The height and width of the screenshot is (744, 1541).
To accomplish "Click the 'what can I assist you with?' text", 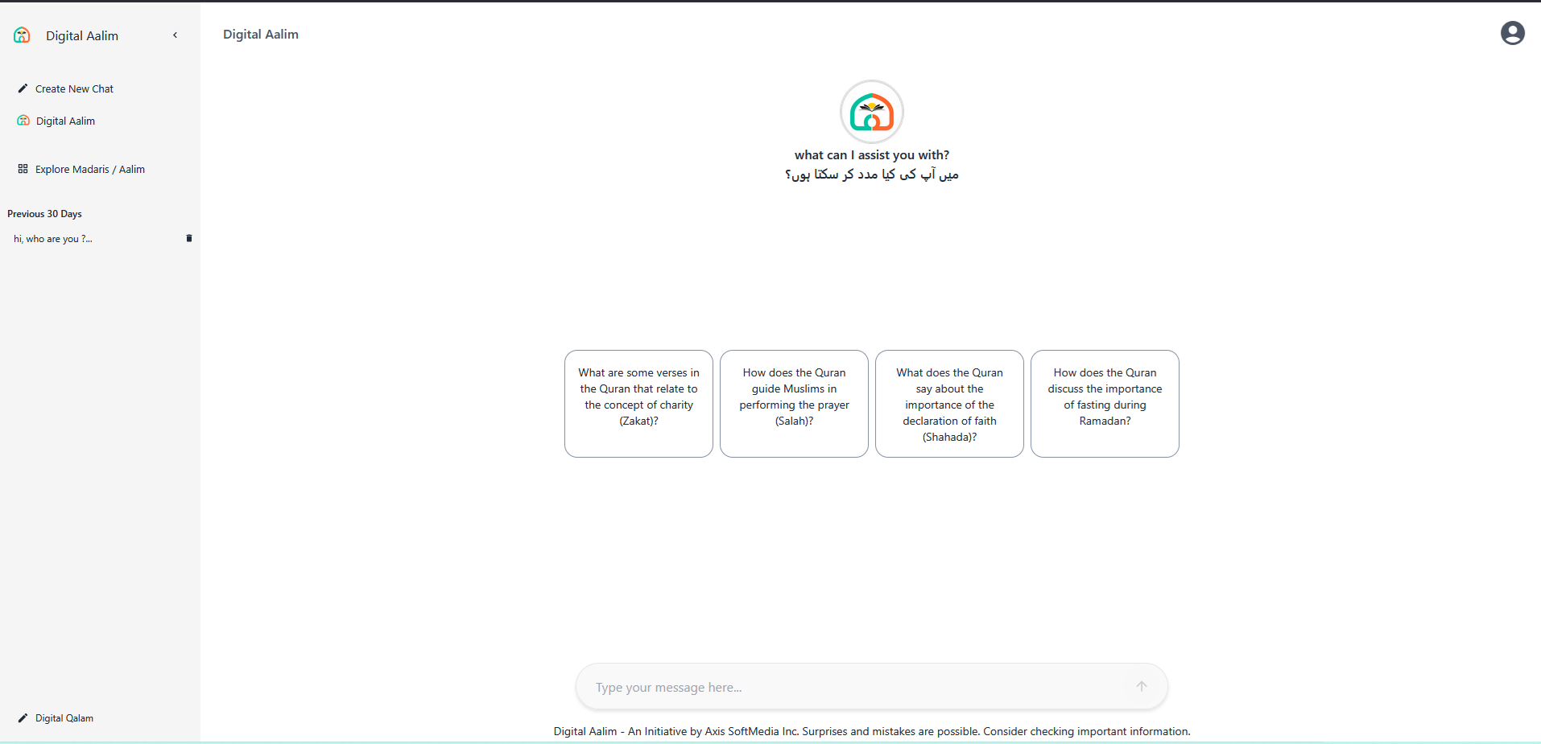I will click(x=872, y=154).
